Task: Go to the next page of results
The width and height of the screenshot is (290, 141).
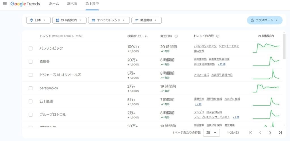Action: pyautogui.click(x=270, y=132)
